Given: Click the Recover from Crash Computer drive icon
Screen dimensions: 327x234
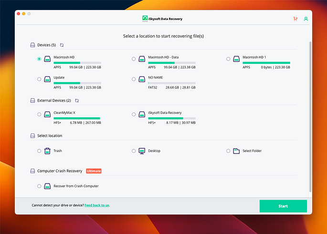Looking at the screenshot, I should (47, 186).
